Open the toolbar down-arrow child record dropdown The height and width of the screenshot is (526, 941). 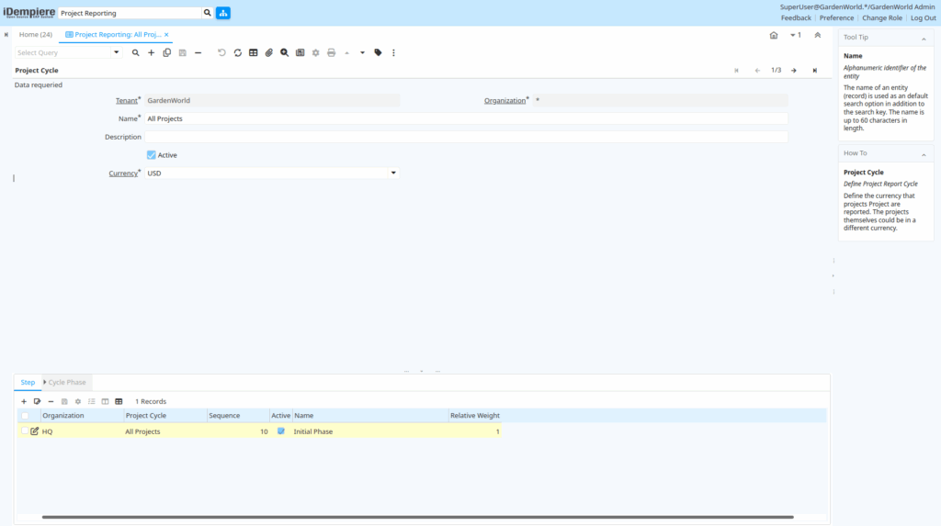click(x=362, y=52)
